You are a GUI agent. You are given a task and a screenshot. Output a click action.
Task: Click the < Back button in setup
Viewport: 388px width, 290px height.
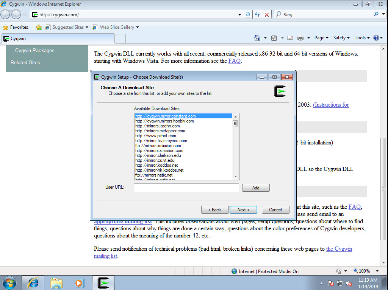[214, 210]
